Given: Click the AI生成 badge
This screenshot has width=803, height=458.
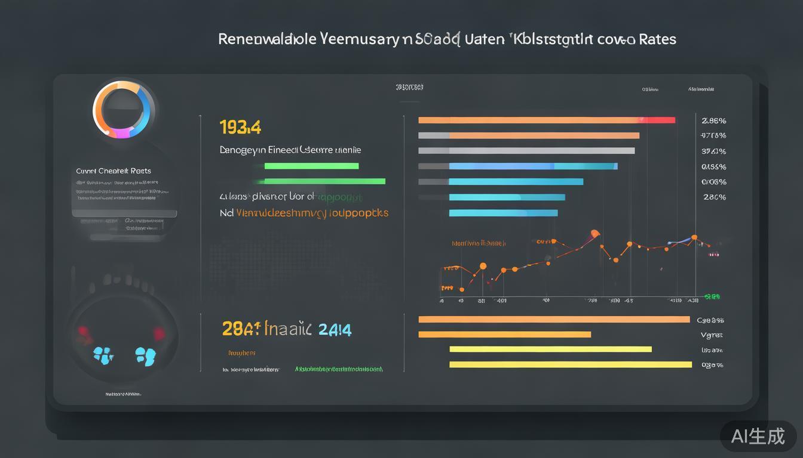Looking at the screenshot, I should pos(758,436).
